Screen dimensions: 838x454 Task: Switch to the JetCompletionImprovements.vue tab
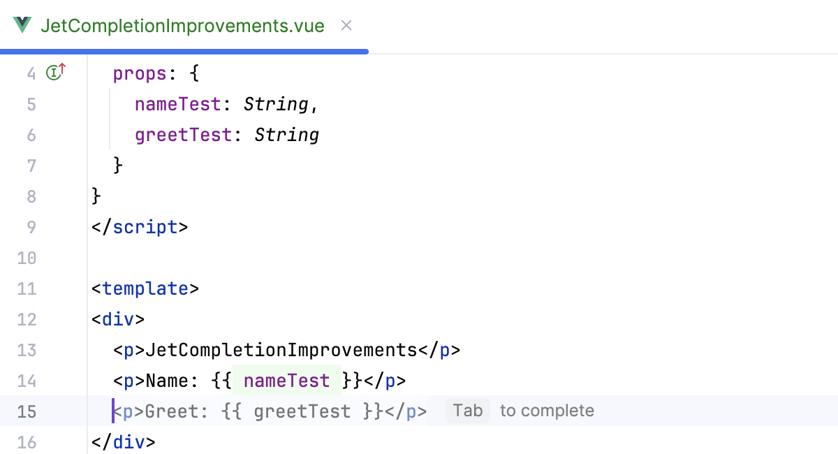point(183,26)
